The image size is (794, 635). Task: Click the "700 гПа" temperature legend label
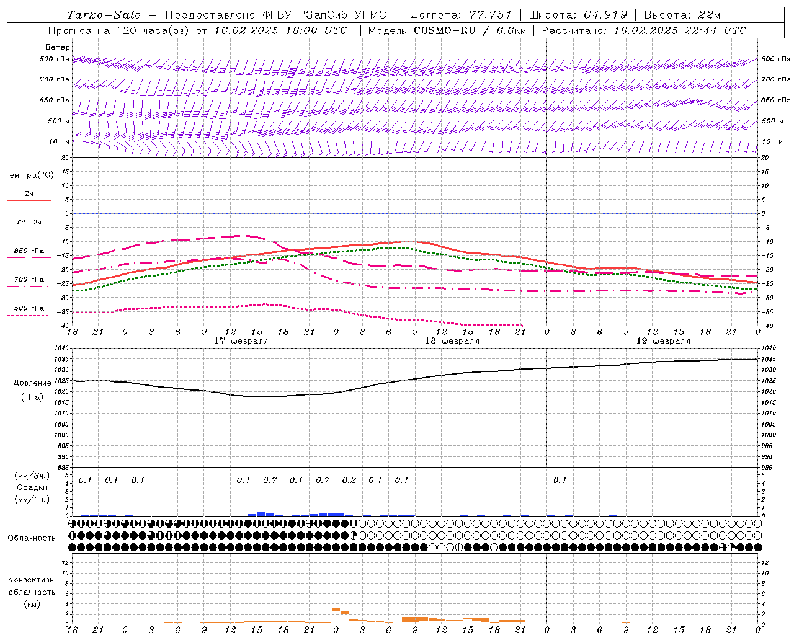click(x=29, y=279)
